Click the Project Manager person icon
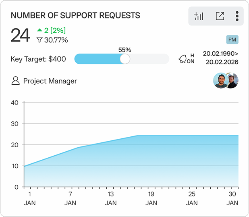 15,81
